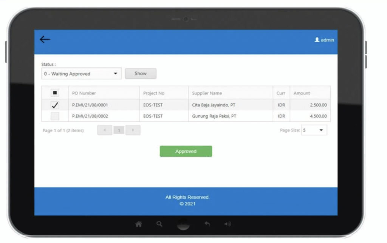Check the P.EMI/21/08/0002 row checkbox
Screen dimensions: 387x243
tap(55, 116)
